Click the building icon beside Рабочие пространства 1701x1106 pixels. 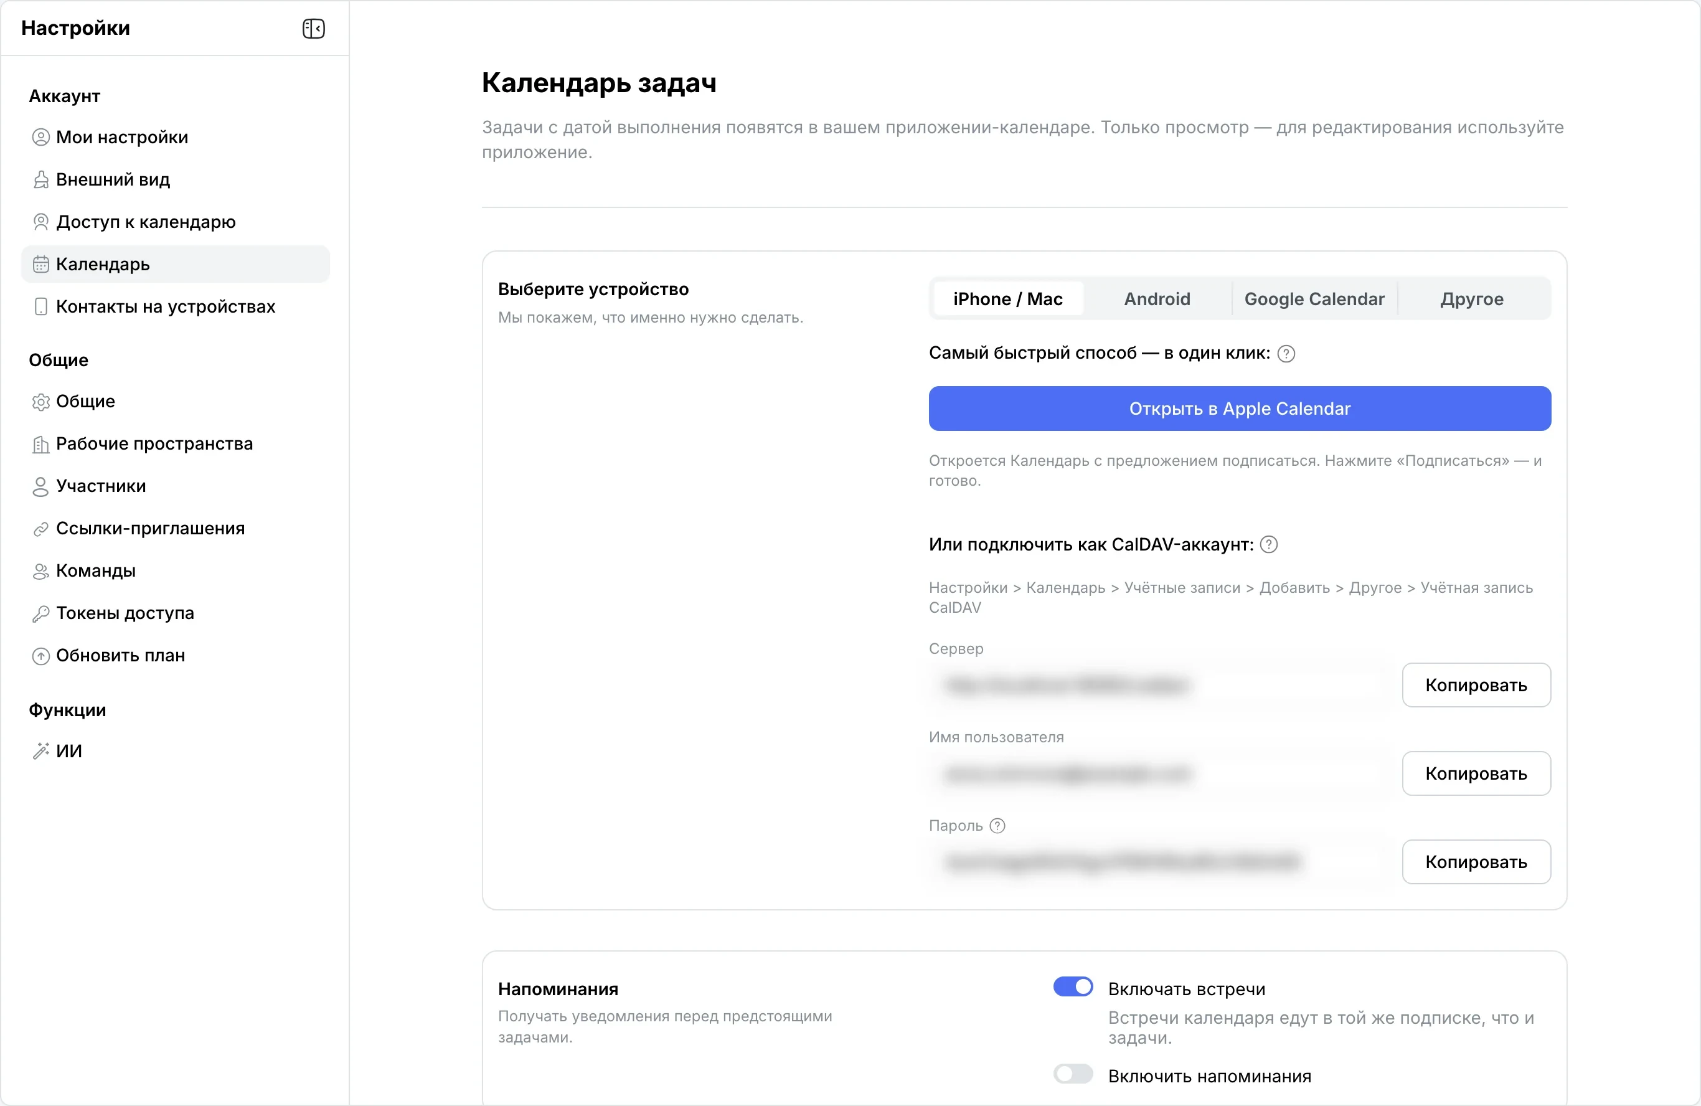pyautogui.click(x=40, y=444)
